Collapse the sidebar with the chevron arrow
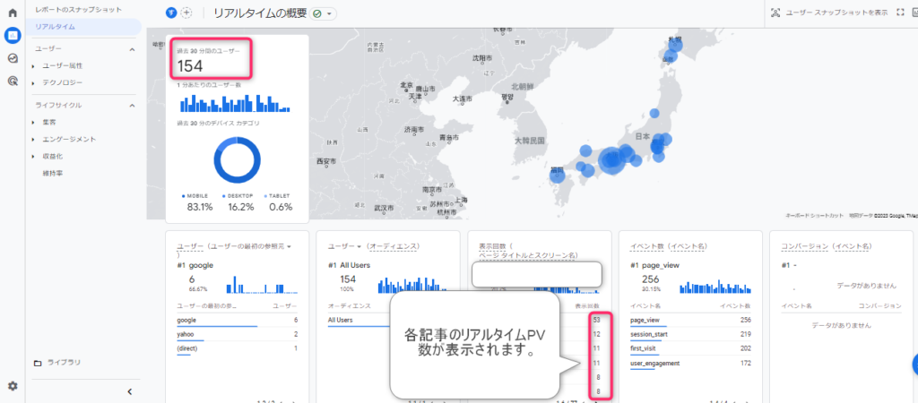Image resolution: width=918 pixels, height=403 pixels. click(129, 391)
